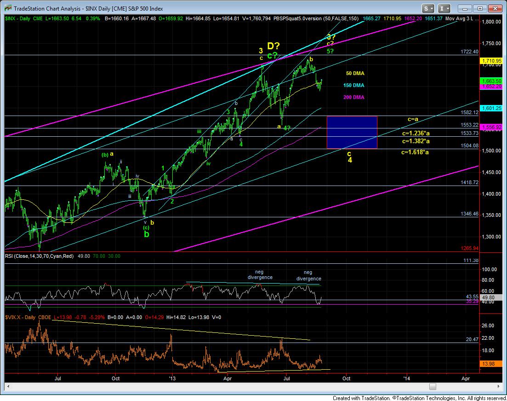Minimize the Chart Analysis window
The image size is (507, 401).
466,8
